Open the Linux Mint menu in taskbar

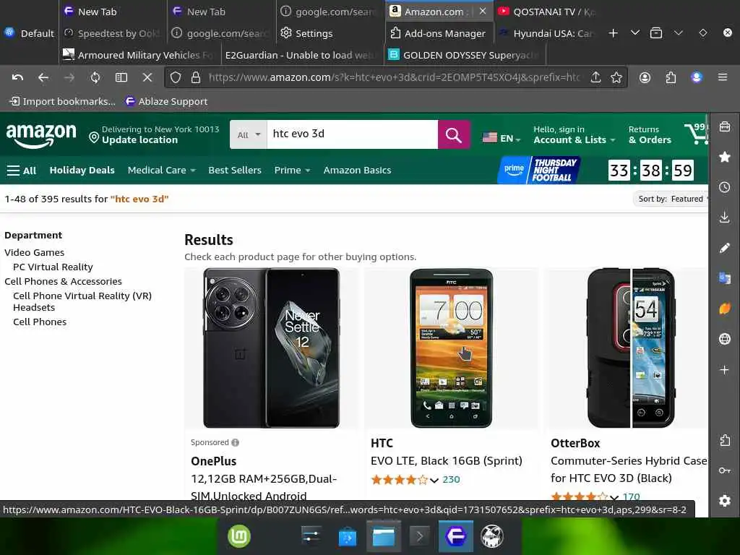[x=239, y=536]
